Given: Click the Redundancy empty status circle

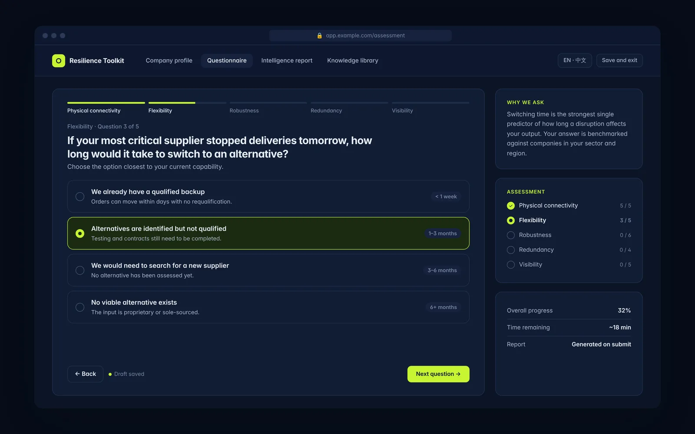Looking at the screenshot, I should [x=511, y=250].
